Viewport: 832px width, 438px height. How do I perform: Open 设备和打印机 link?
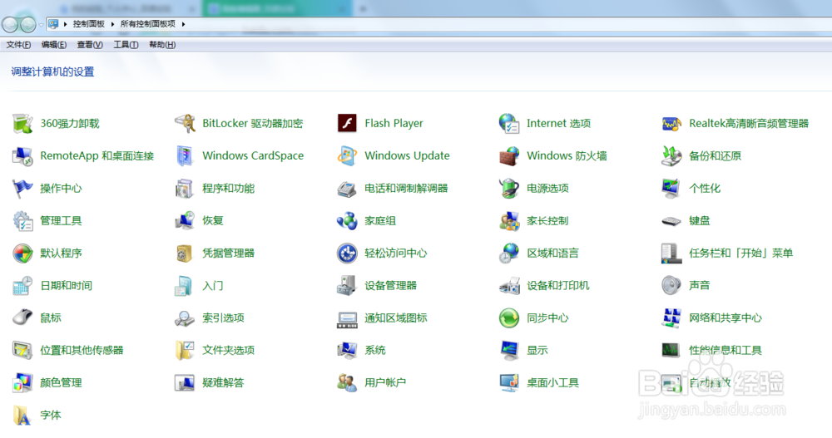point(558,286)
